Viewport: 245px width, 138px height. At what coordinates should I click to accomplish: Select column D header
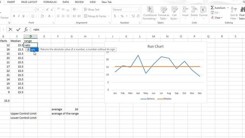click(31, 36)
